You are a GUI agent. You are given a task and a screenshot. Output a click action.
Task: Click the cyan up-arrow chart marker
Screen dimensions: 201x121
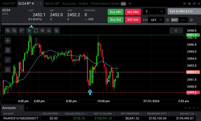tap(90, 92)
